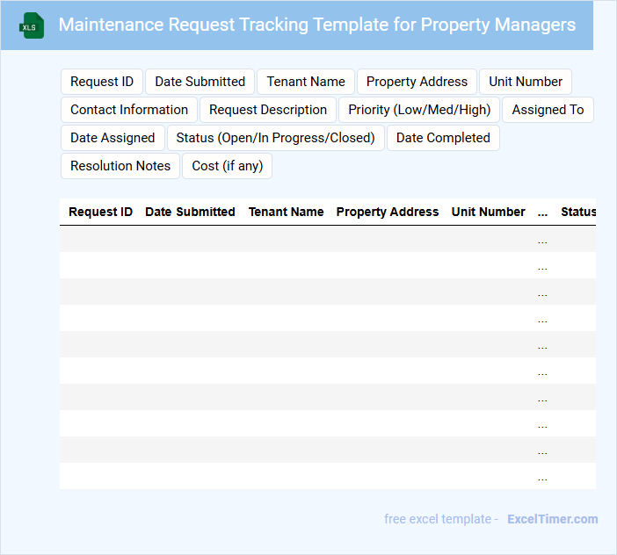The image size is (617, 555).
Task: Click the Tenant Name tag
Action: pyautogui.click(x=306, y=82)
